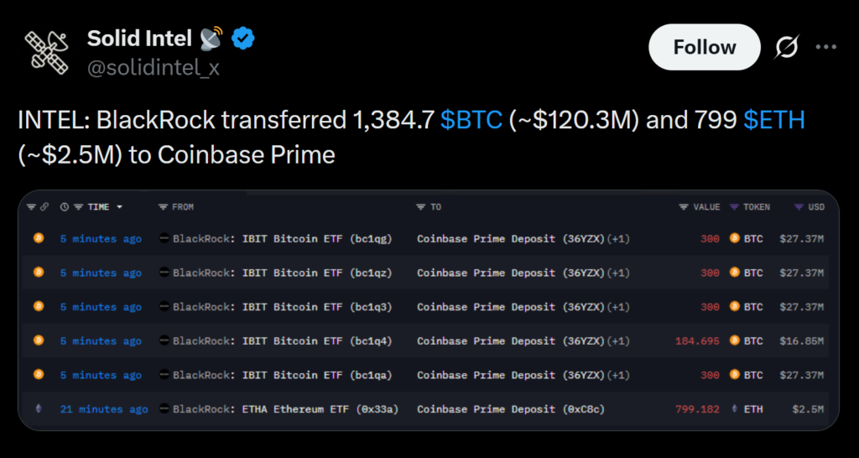The height and width of the screenshot is (458, 859).
Task: Click the clock icon in the Time header
Action: pyautogui.click(x=65, y=206)
